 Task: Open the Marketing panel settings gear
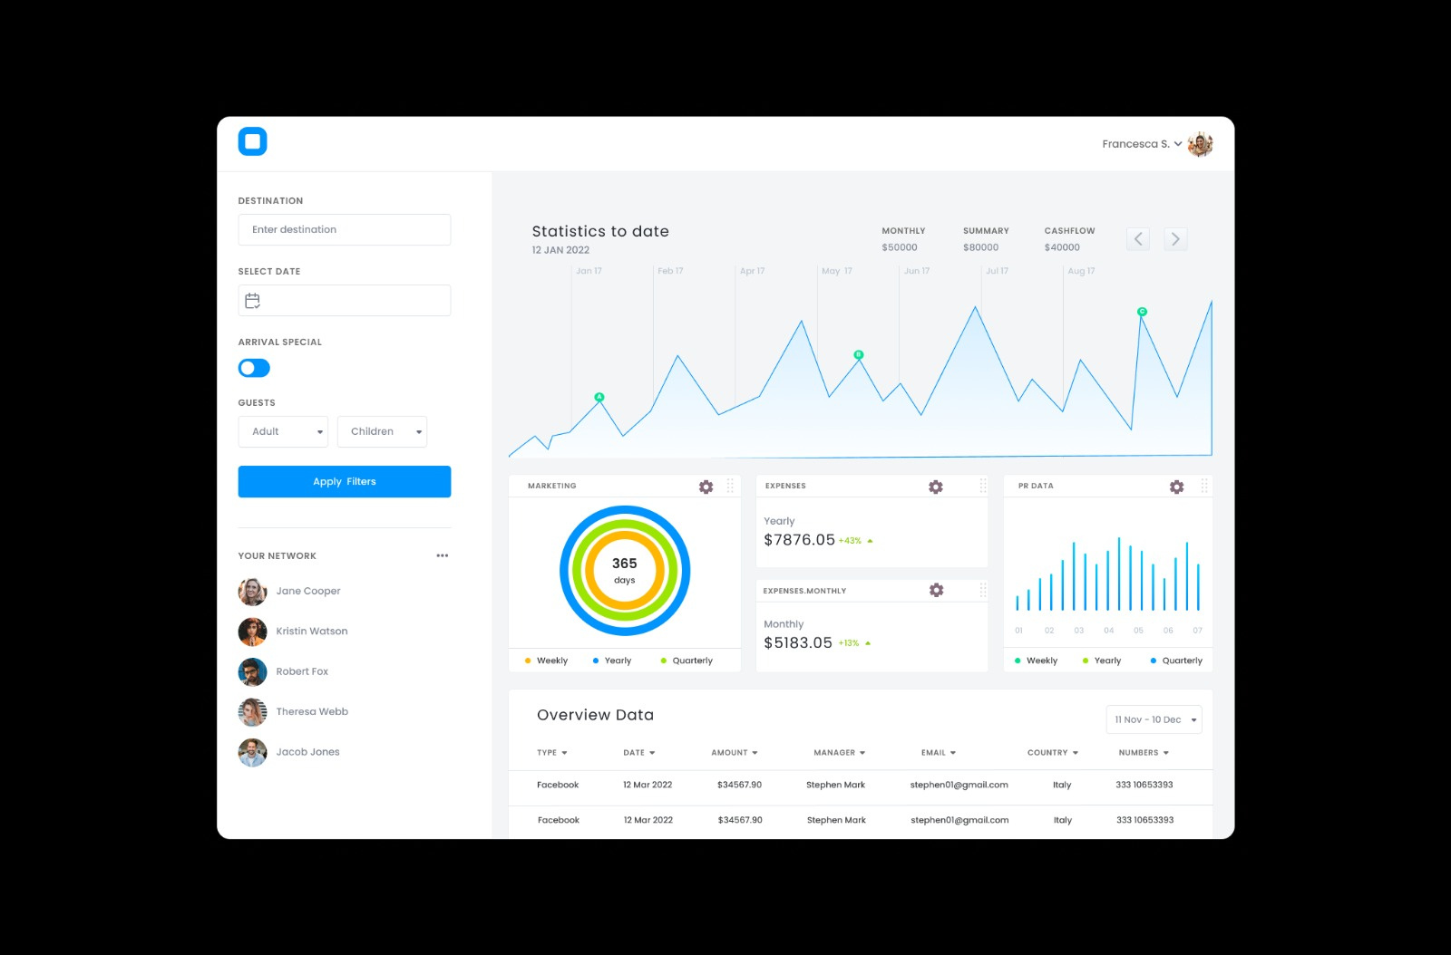click(706, 487)
